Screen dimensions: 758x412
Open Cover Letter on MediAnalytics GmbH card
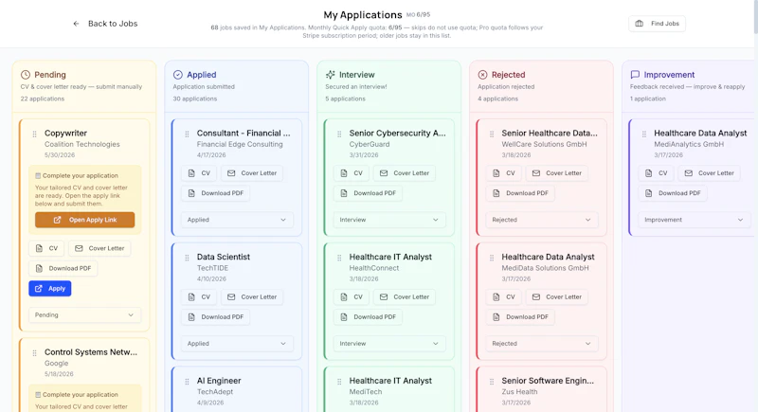pyautogui.click(x=709, y=173)
